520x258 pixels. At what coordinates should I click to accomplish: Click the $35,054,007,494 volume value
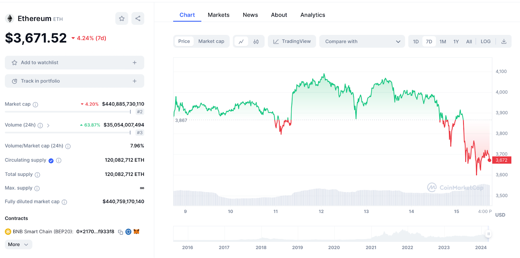pos(124,125)
